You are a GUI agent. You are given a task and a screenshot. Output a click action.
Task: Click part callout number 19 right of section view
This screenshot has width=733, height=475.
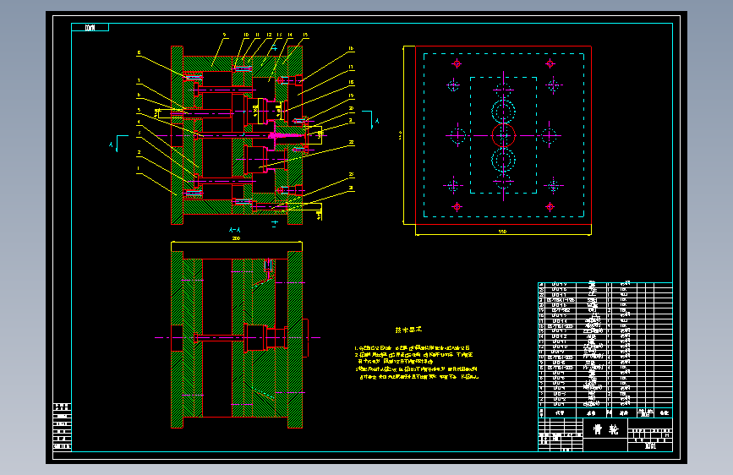click(351, 96)
